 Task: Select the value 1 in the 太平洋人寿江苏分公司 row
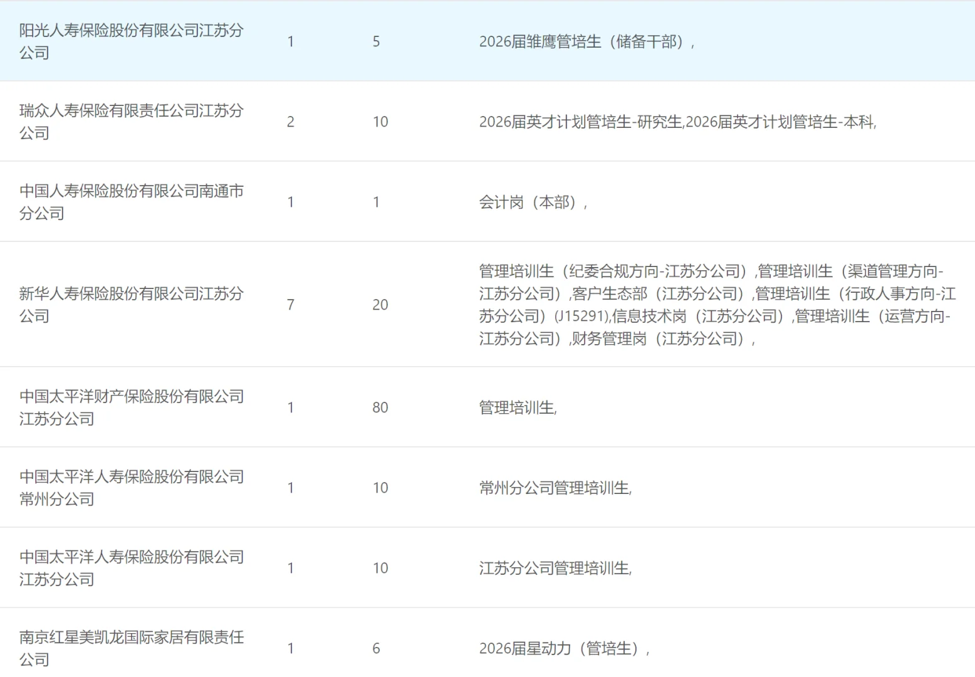(291, 568)
